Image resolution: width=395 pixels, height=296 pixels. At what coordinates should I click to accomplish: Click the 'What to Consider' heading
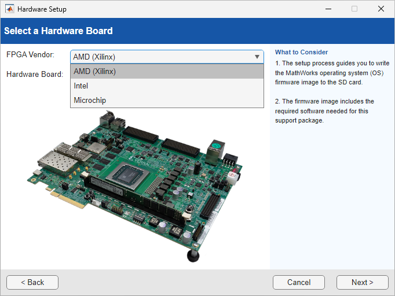coord(301,52)
